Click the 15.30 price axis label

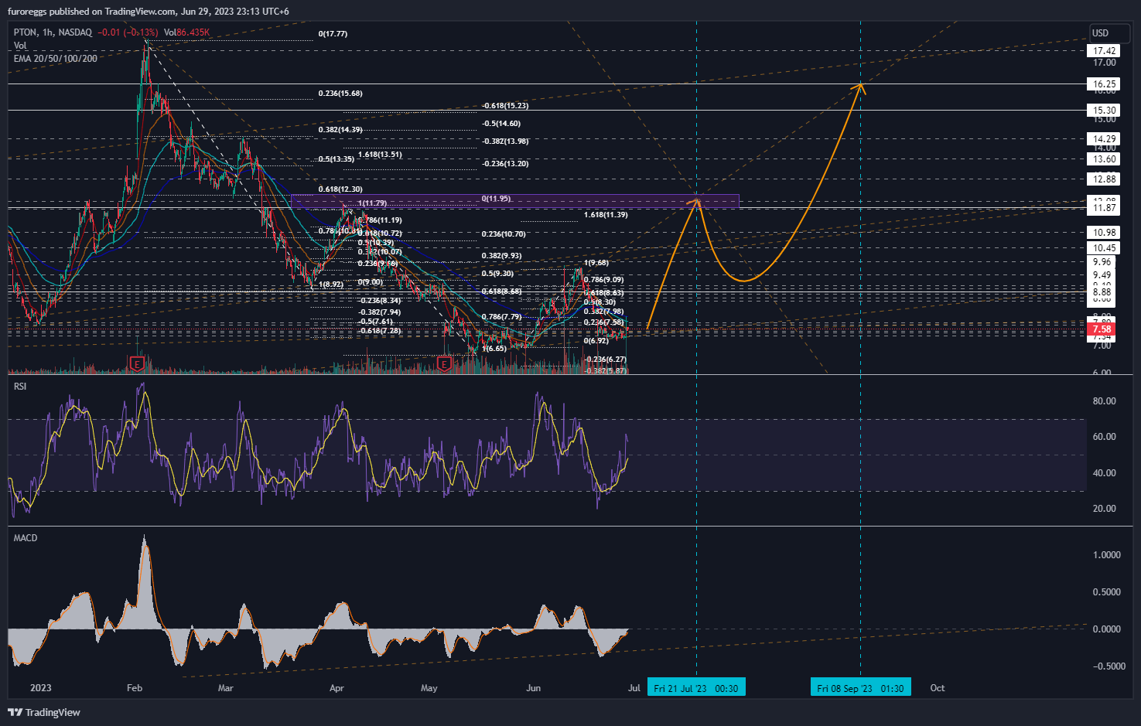[1103, 111]
